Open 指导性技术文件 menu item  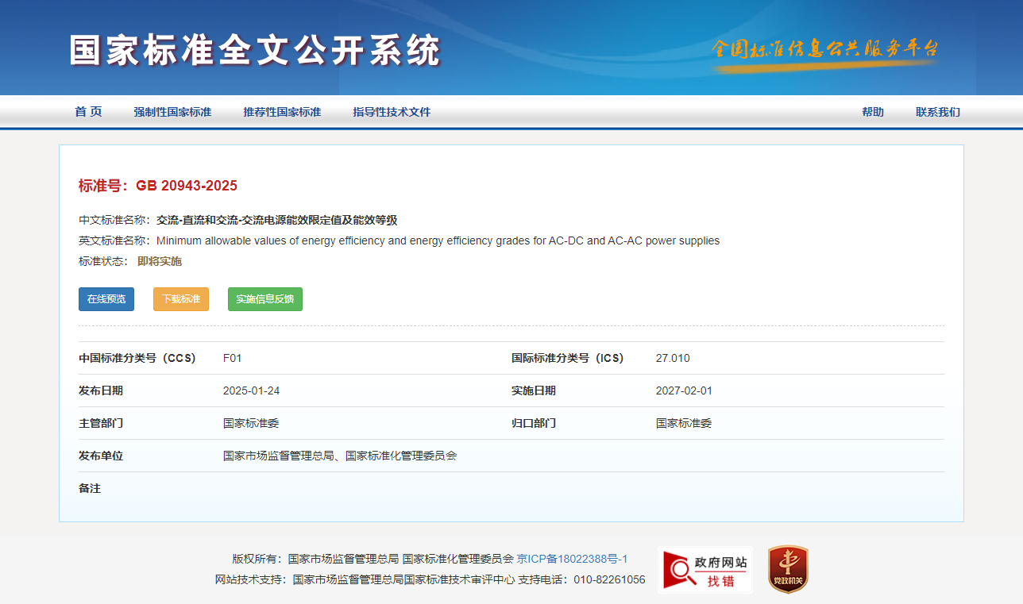click(x=392, y=112)
